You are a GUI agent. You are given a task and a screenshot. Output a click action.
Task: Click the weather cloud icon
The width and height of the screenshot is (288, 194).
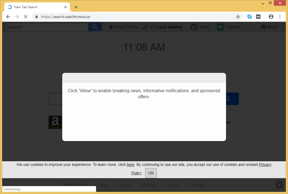pyautogui.click(x=145, y=27)
